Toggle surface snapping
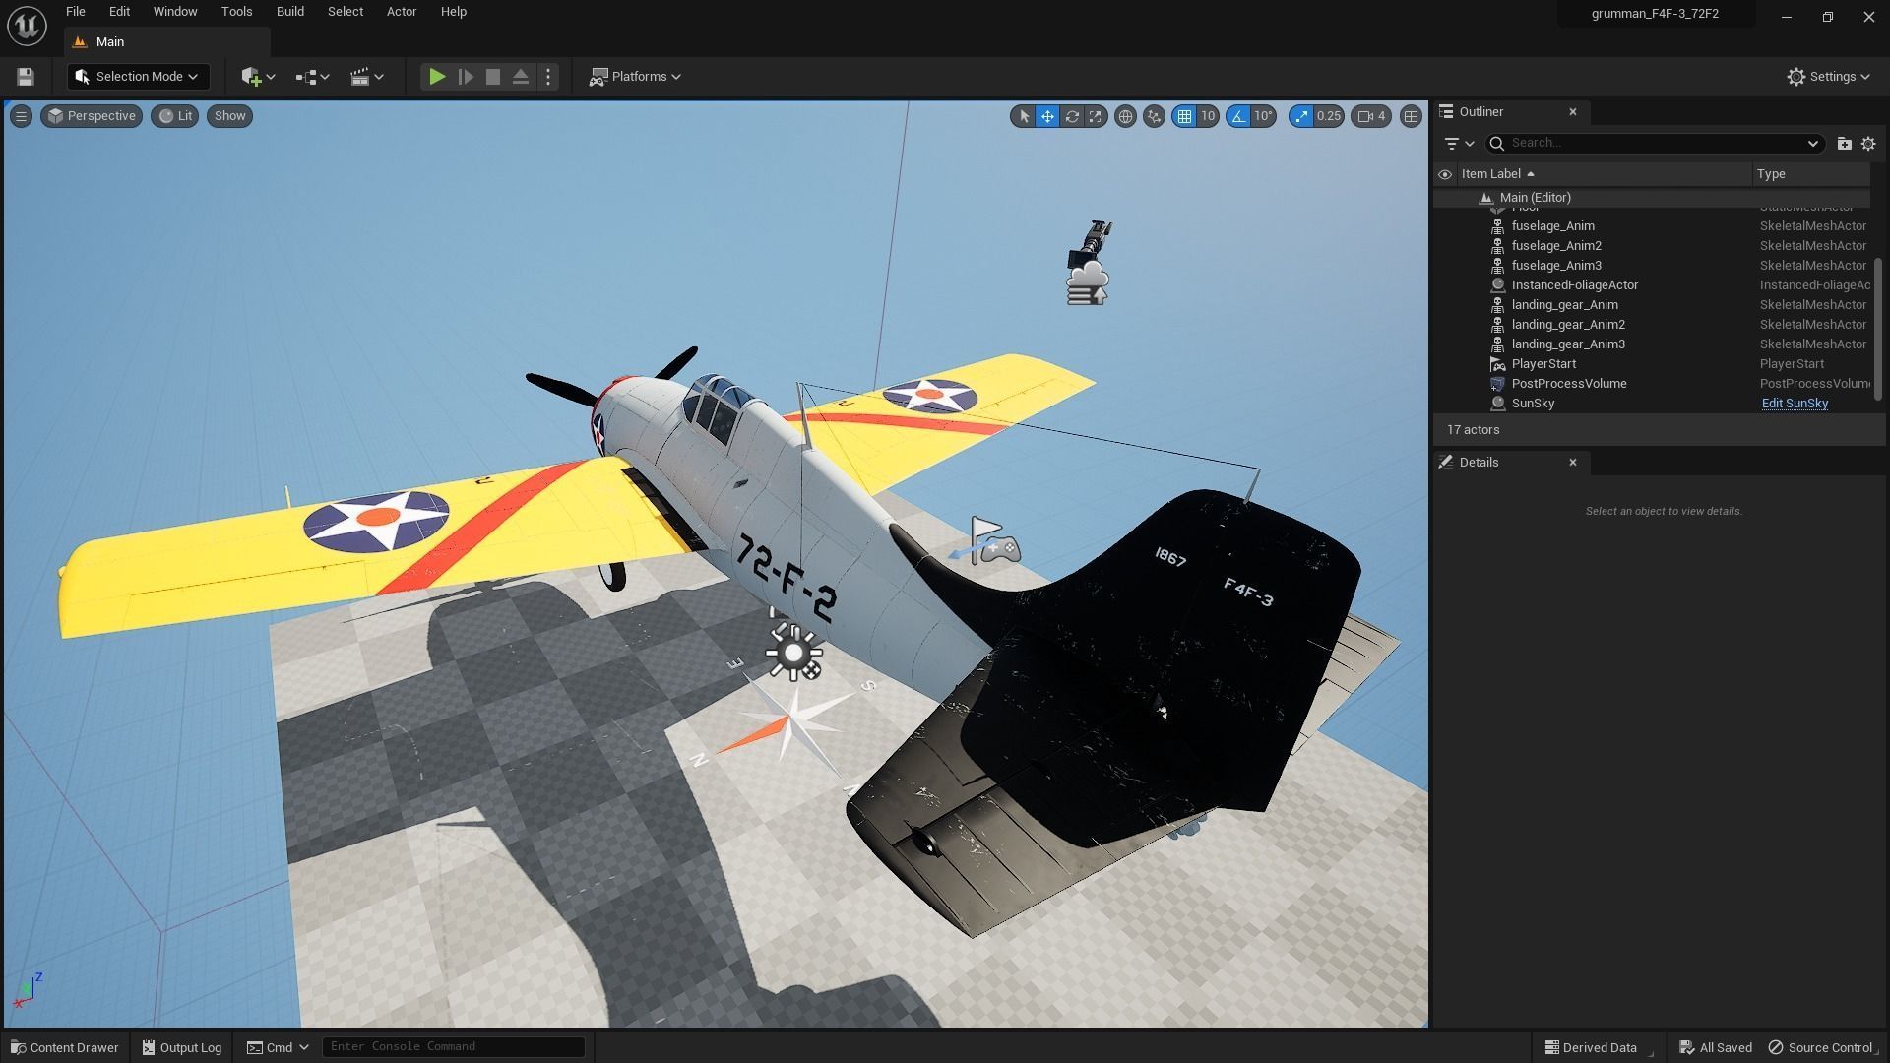The height and width of the screenshot is (1063, 1890). tap(1154, 116)
